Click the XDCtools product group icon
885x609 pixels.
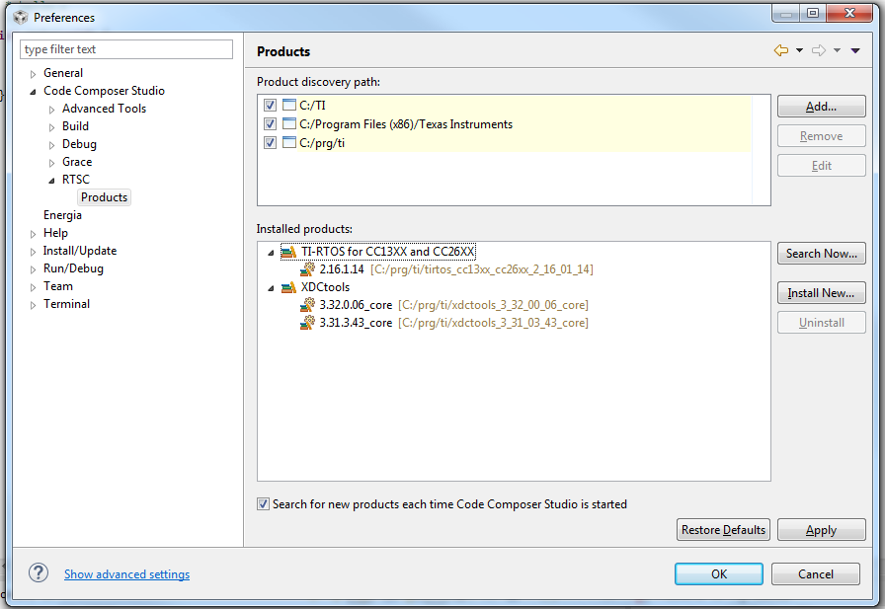pyautogui.click(x=288, y=287)
